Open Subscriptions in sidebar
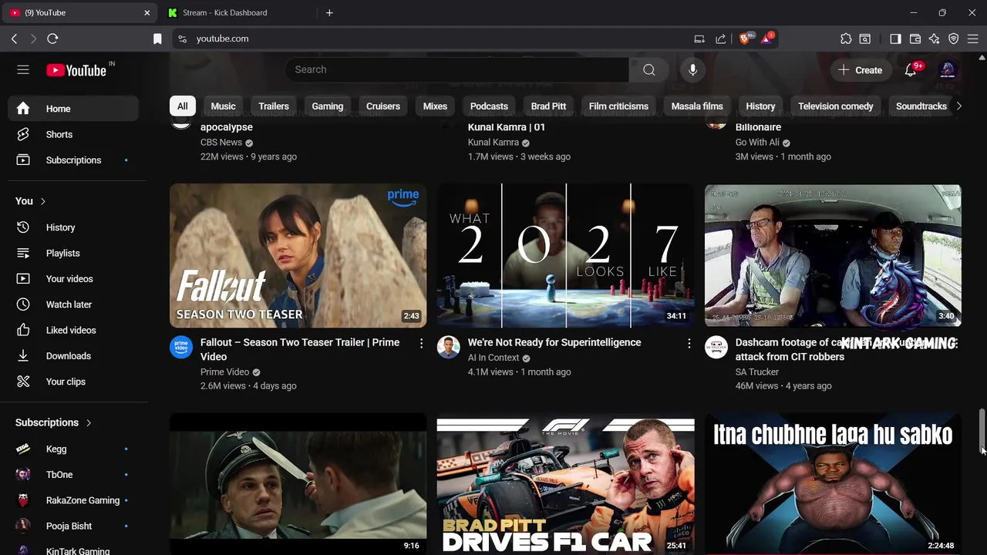The width and height of the screenshot is (987, 555). 73,160
